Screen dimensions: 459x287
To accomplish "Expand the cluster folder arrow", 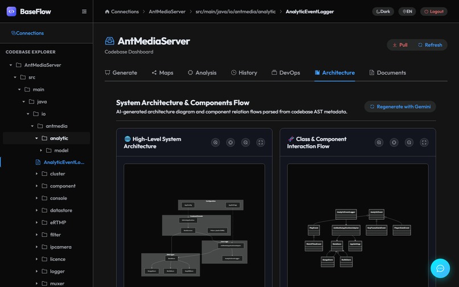I will point(36,174).
